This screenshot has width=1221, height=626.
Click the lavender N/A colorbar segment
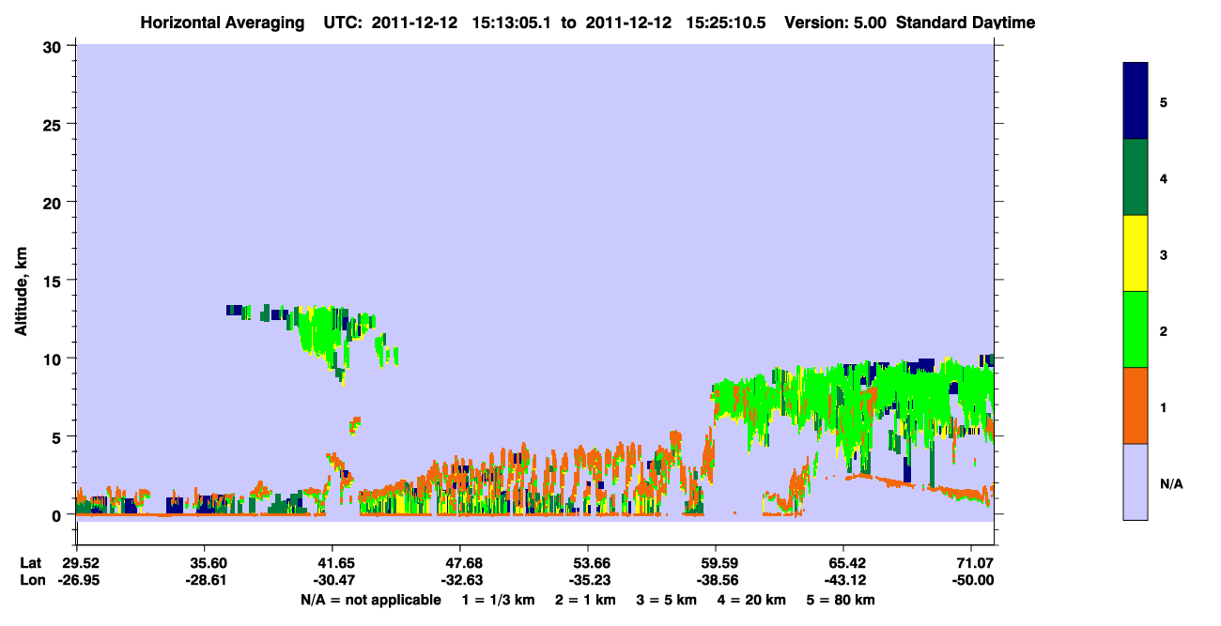1135,481
